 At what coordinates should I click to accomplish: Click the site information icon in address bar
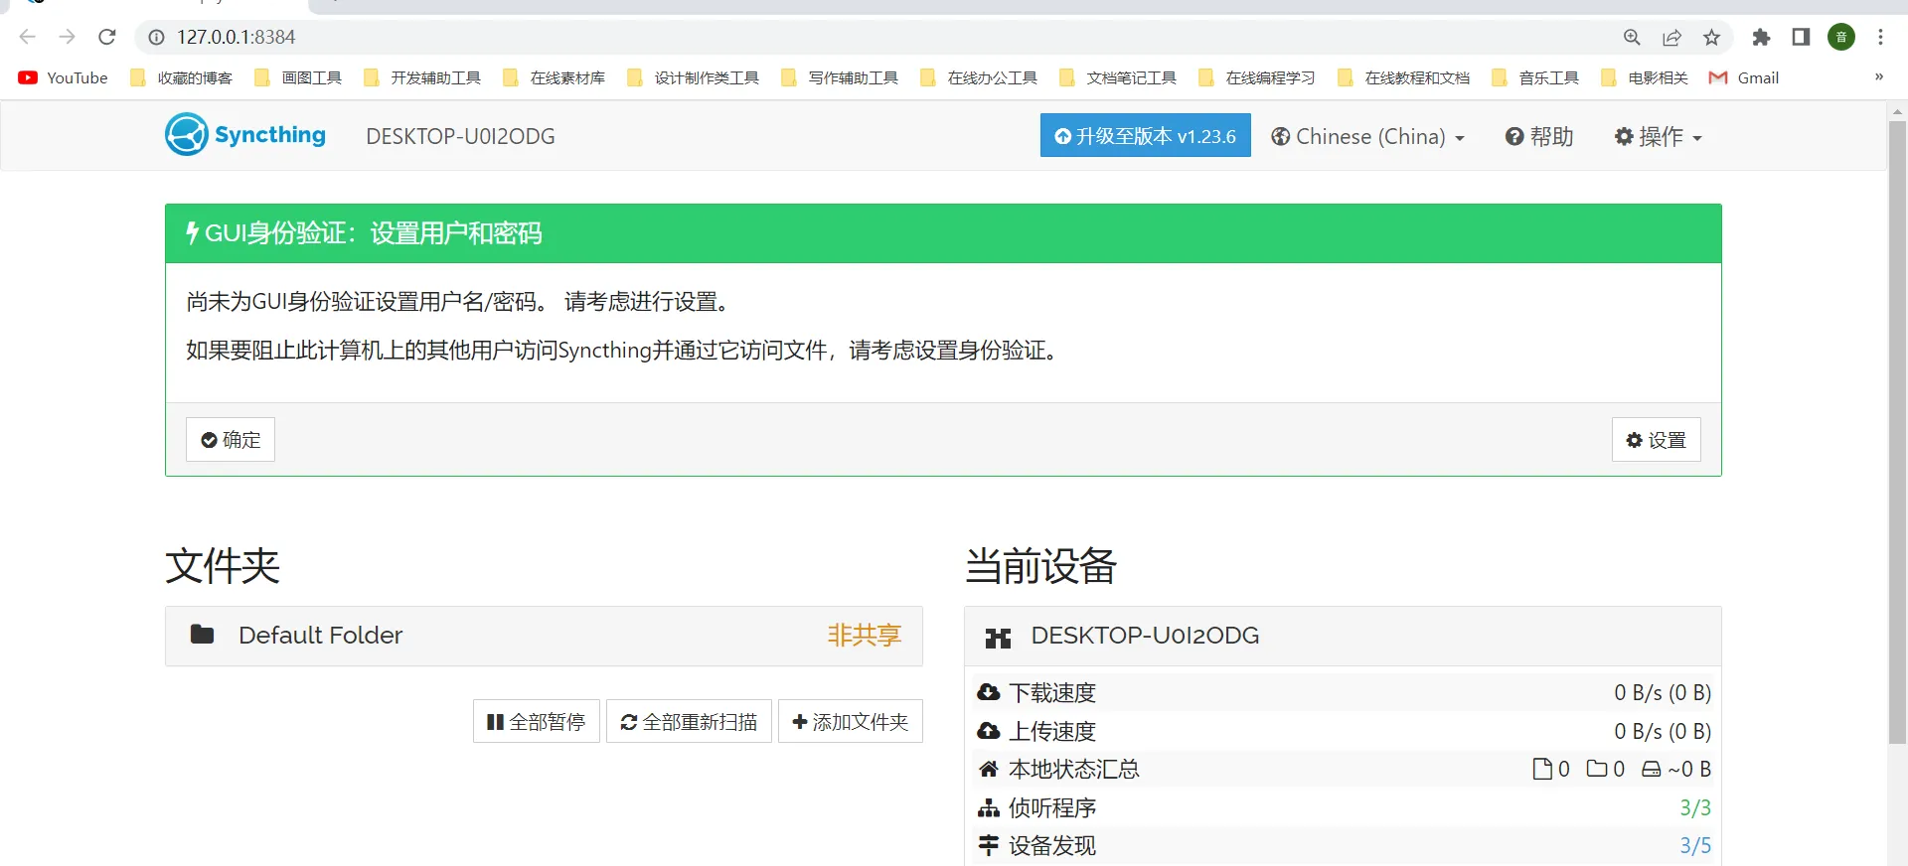tap(156, 37)
